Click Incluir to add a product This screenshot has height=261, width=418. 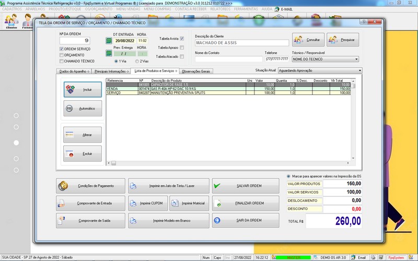[x=83, y=89]
